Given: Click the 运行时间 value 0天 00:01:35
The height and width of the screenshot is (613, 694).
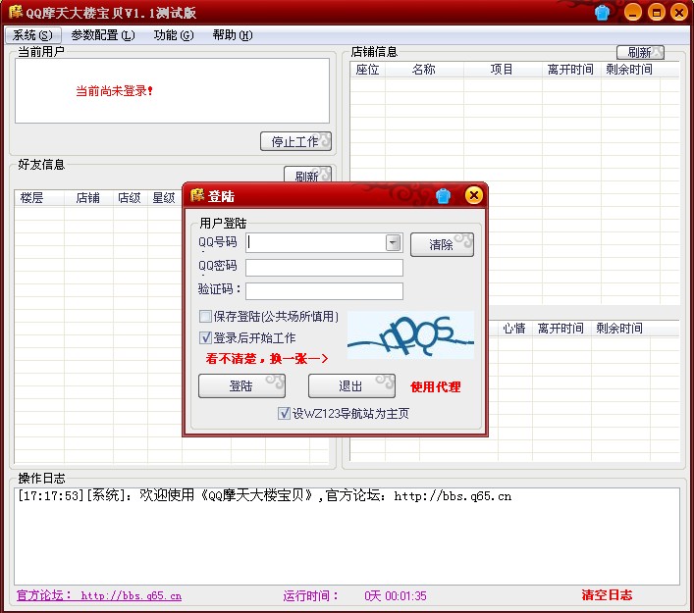Looking at the screenshot, I should click(396, 595).
